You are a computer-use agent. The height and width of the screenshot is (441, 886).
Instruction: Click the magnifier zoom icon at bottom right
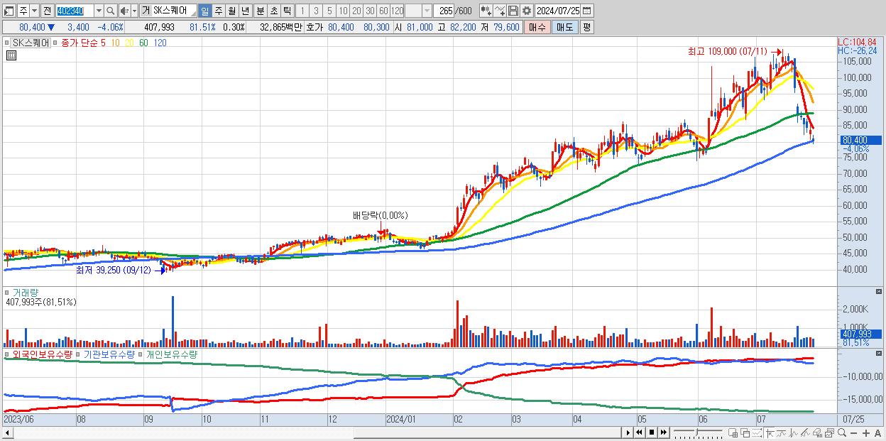pos(842,432)
